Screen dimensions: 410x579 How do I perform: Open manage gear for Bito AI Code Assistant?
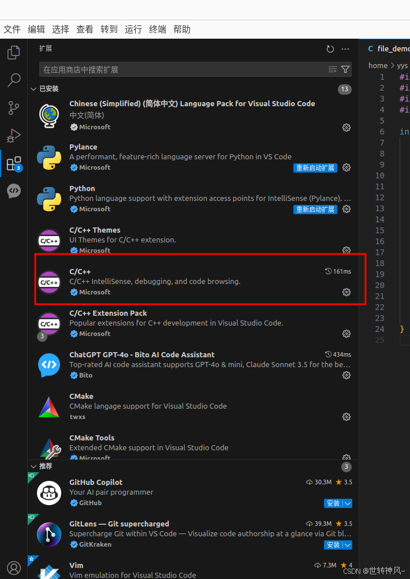[x=346, y=375]
